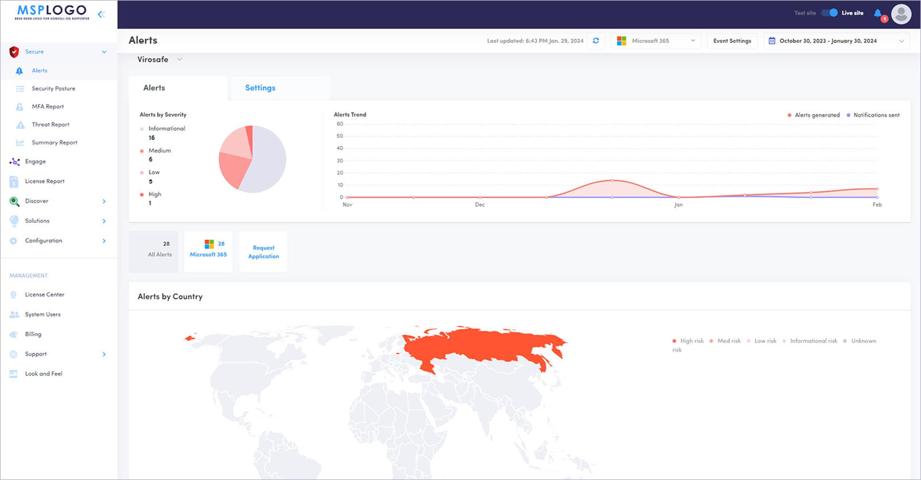Screen dimensions: 921x480
Task: Click the MSP logo
Action: (x=52, y=12)
